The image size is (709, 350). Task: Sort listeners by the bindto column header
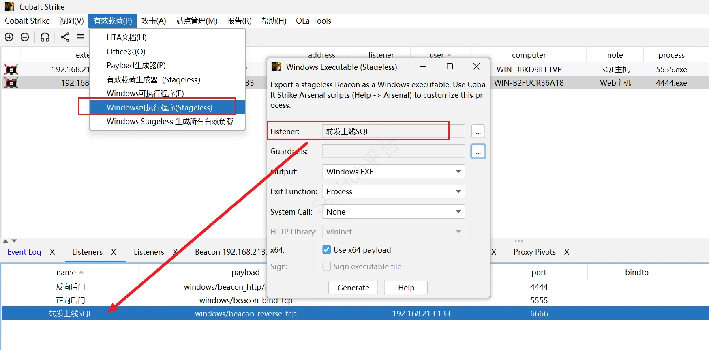(636, 272)
